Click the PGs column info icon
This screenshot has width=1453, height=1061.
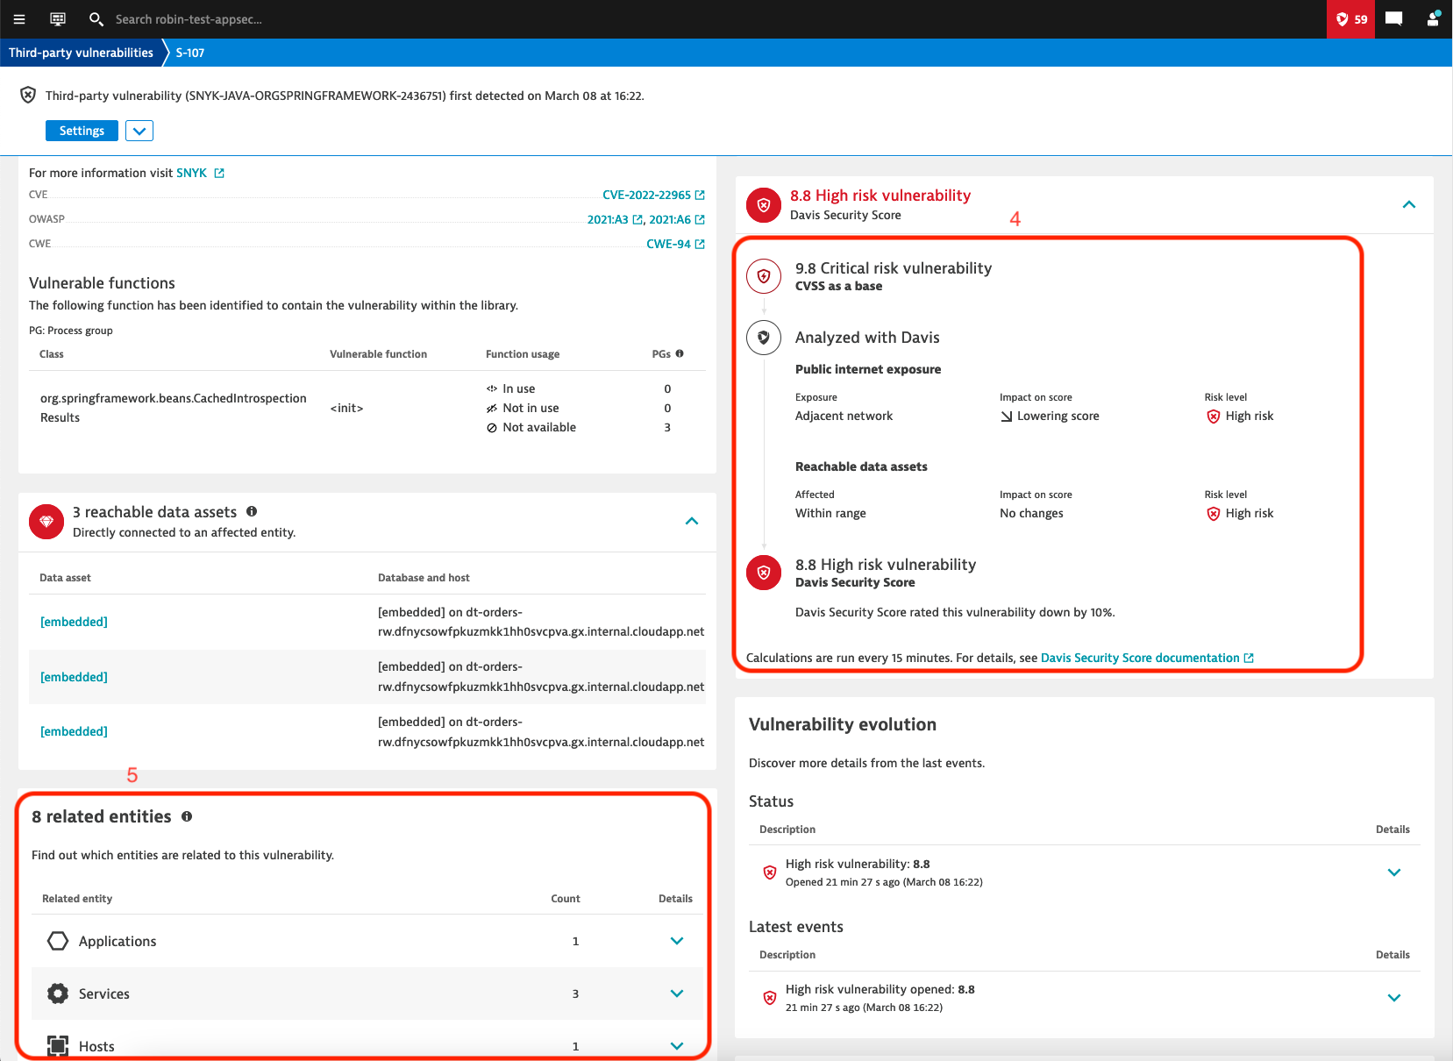(x=680, y=353)
